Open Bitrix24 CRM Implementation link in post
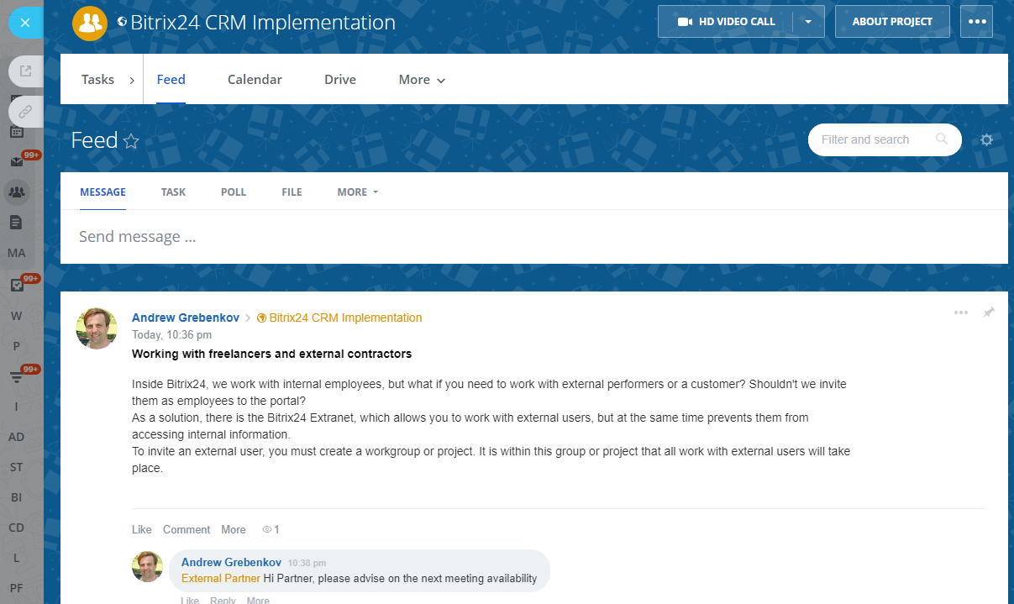 pos(344,318)
